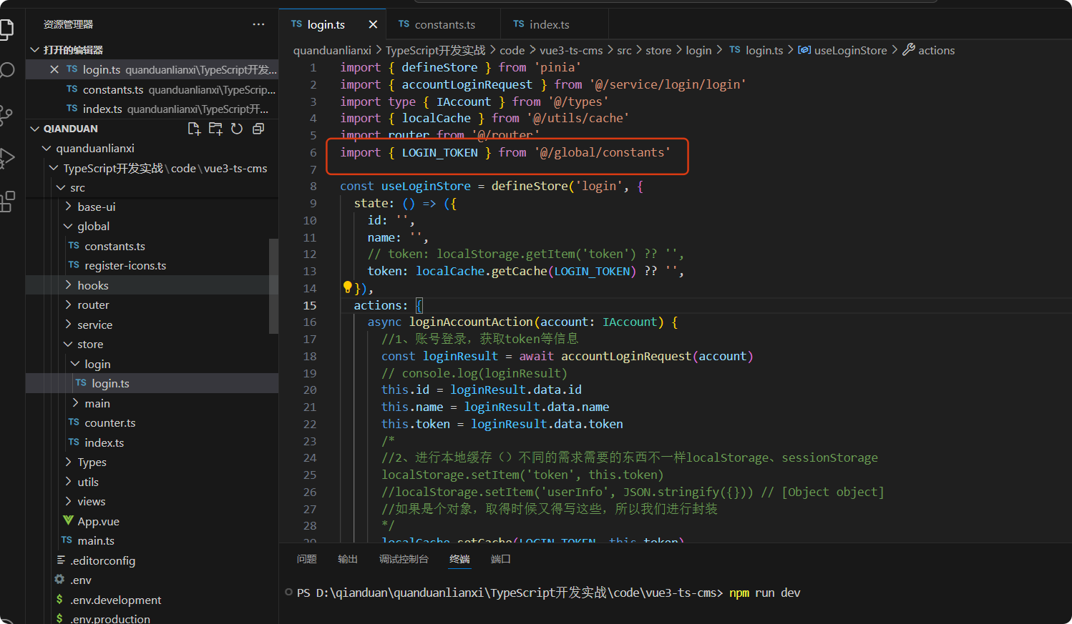Collapse all folders in explorer

[258, 129]
